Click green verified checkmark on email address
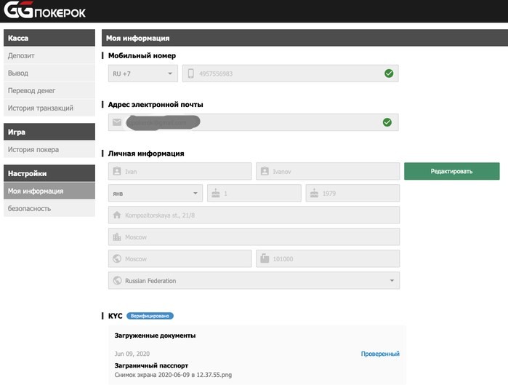The height and width of the screenshot is (385, 508). click(x=387, y=122)
